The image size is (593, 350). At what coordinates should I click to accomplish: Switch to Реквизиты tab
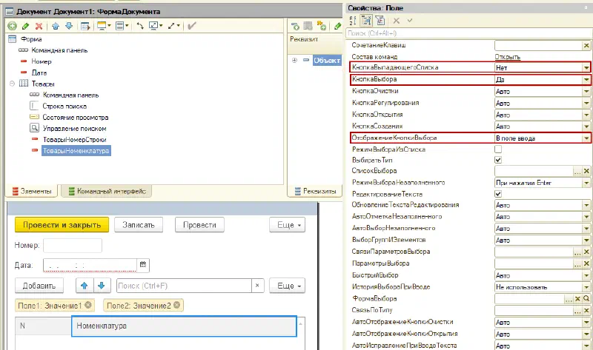click(314, 191)
